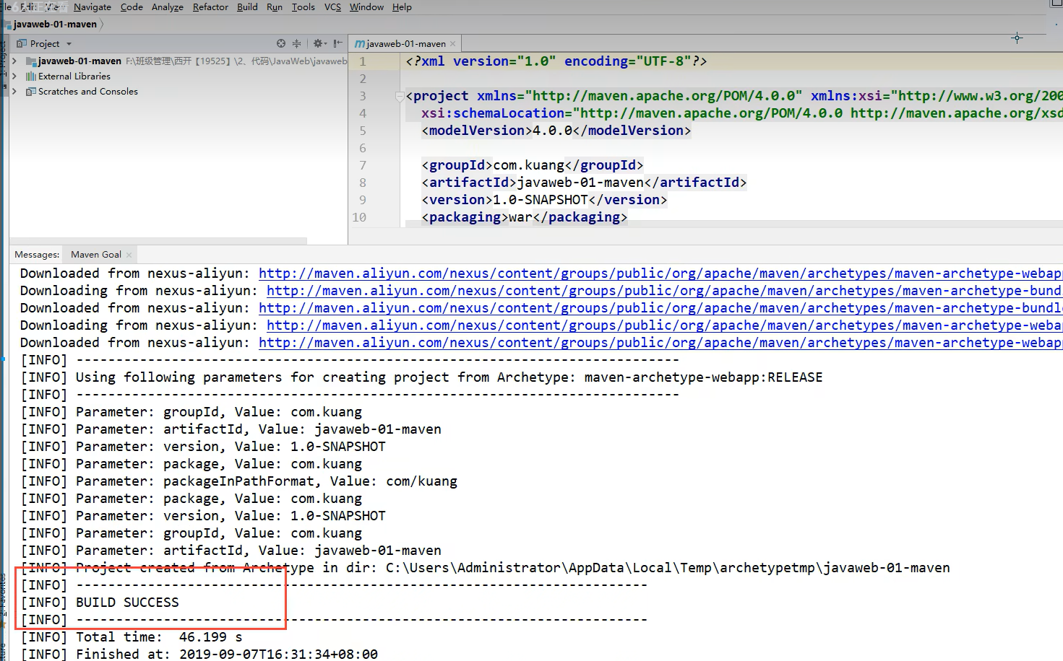Click the Project created from Archetype line
This screenshot has width=1063, height=661.
click(x=485, y=568)
